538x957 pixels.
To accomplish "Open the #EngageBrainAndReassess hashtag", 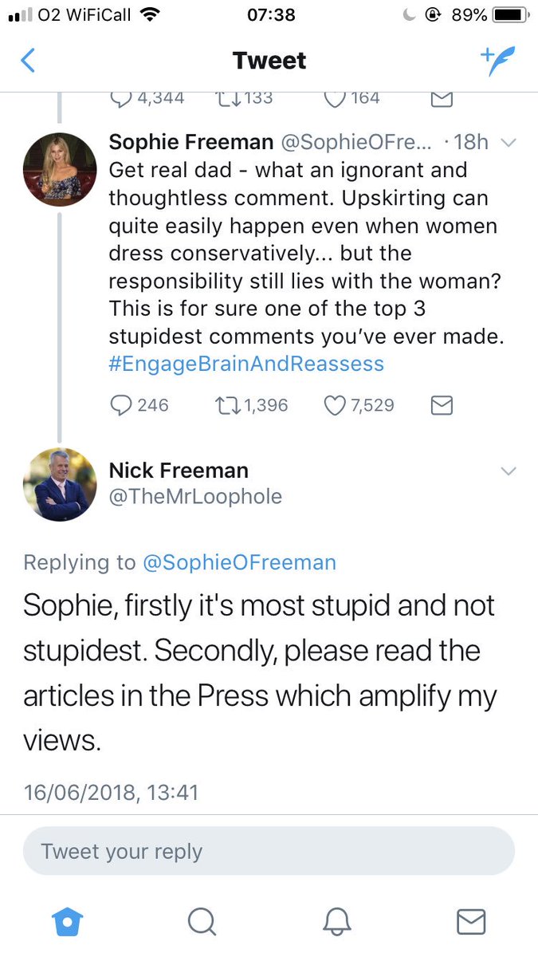I will (246, 364).
